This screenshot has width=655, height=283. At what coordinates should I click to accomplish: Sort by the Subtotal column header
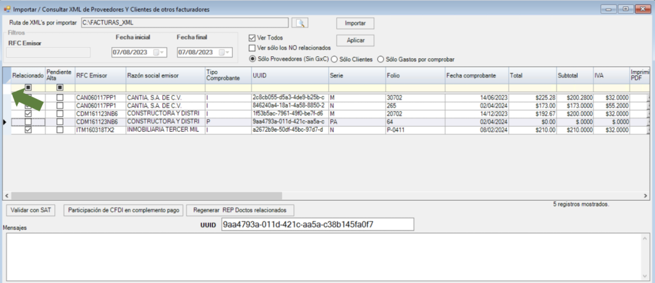[575, 75]
